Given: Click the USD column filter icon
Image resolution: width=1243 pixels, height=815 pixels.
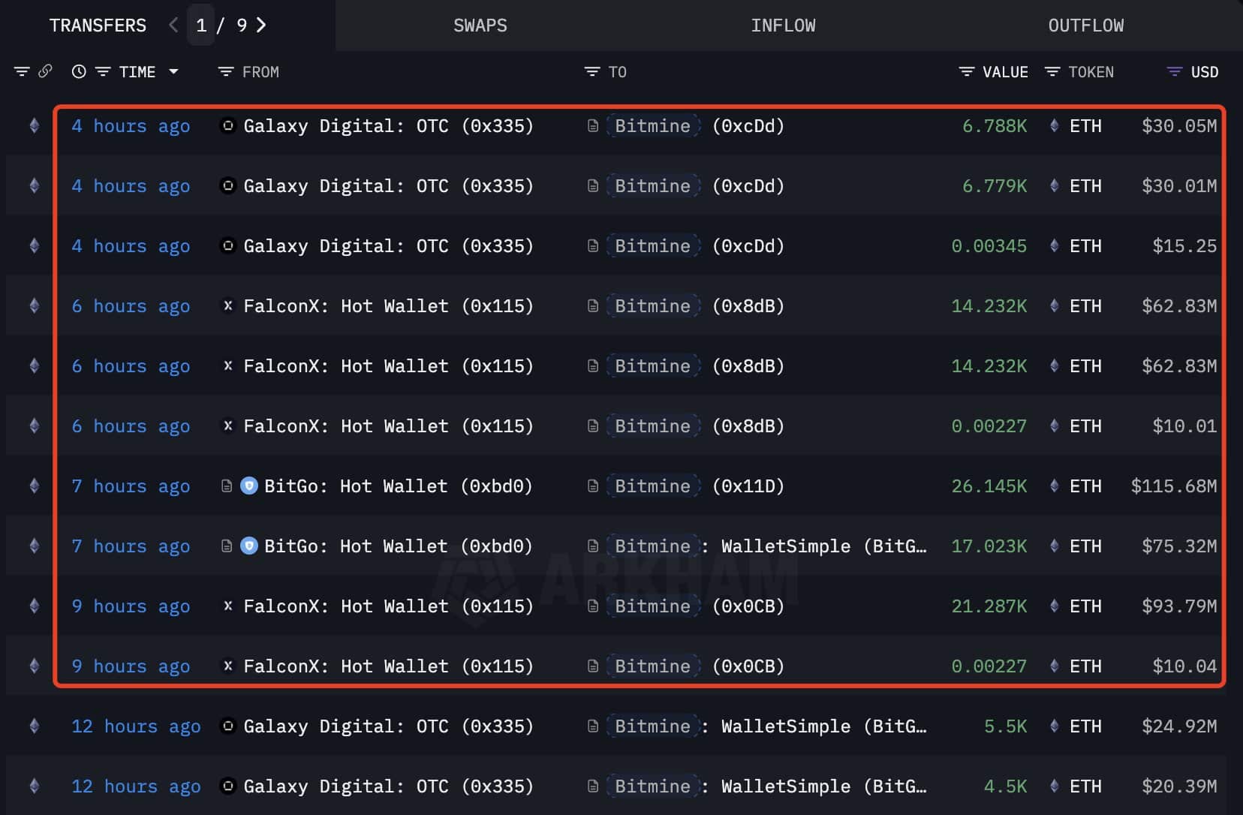Looking at the screenshot, I should click(x=1175, y=71).
